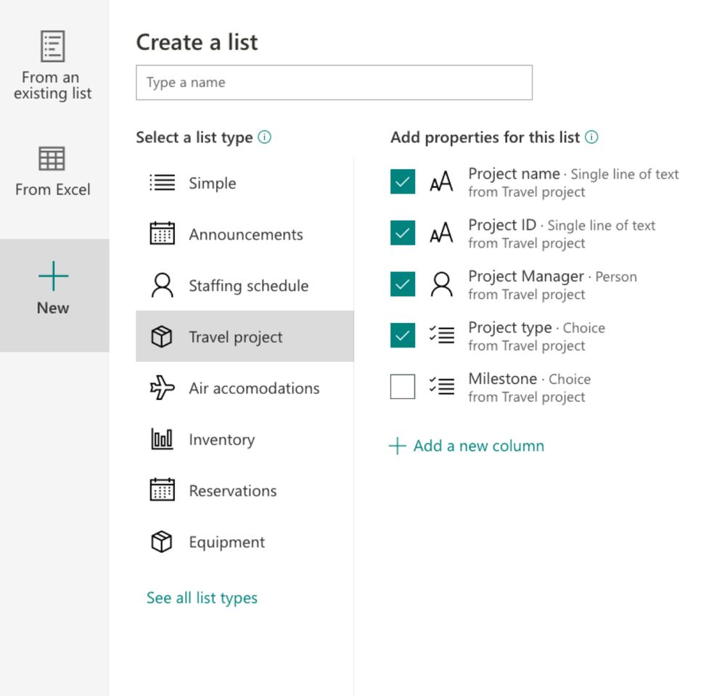Click the airplane icon for Air accomodations

point(162,388)
